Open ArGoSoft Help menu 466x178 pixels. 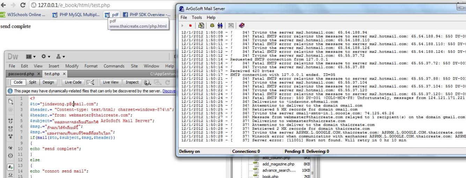point(211,17)
